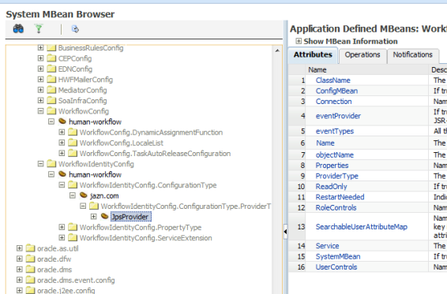
Task: Click the oracle.as.util folder icon
Action: coord(30,248)
